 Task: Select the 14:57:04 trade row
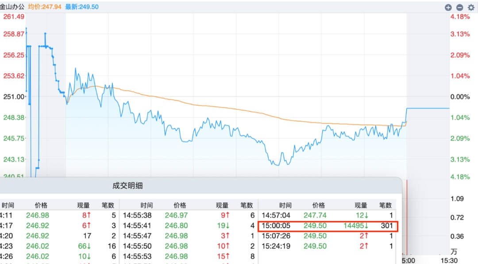click(328, 215)
